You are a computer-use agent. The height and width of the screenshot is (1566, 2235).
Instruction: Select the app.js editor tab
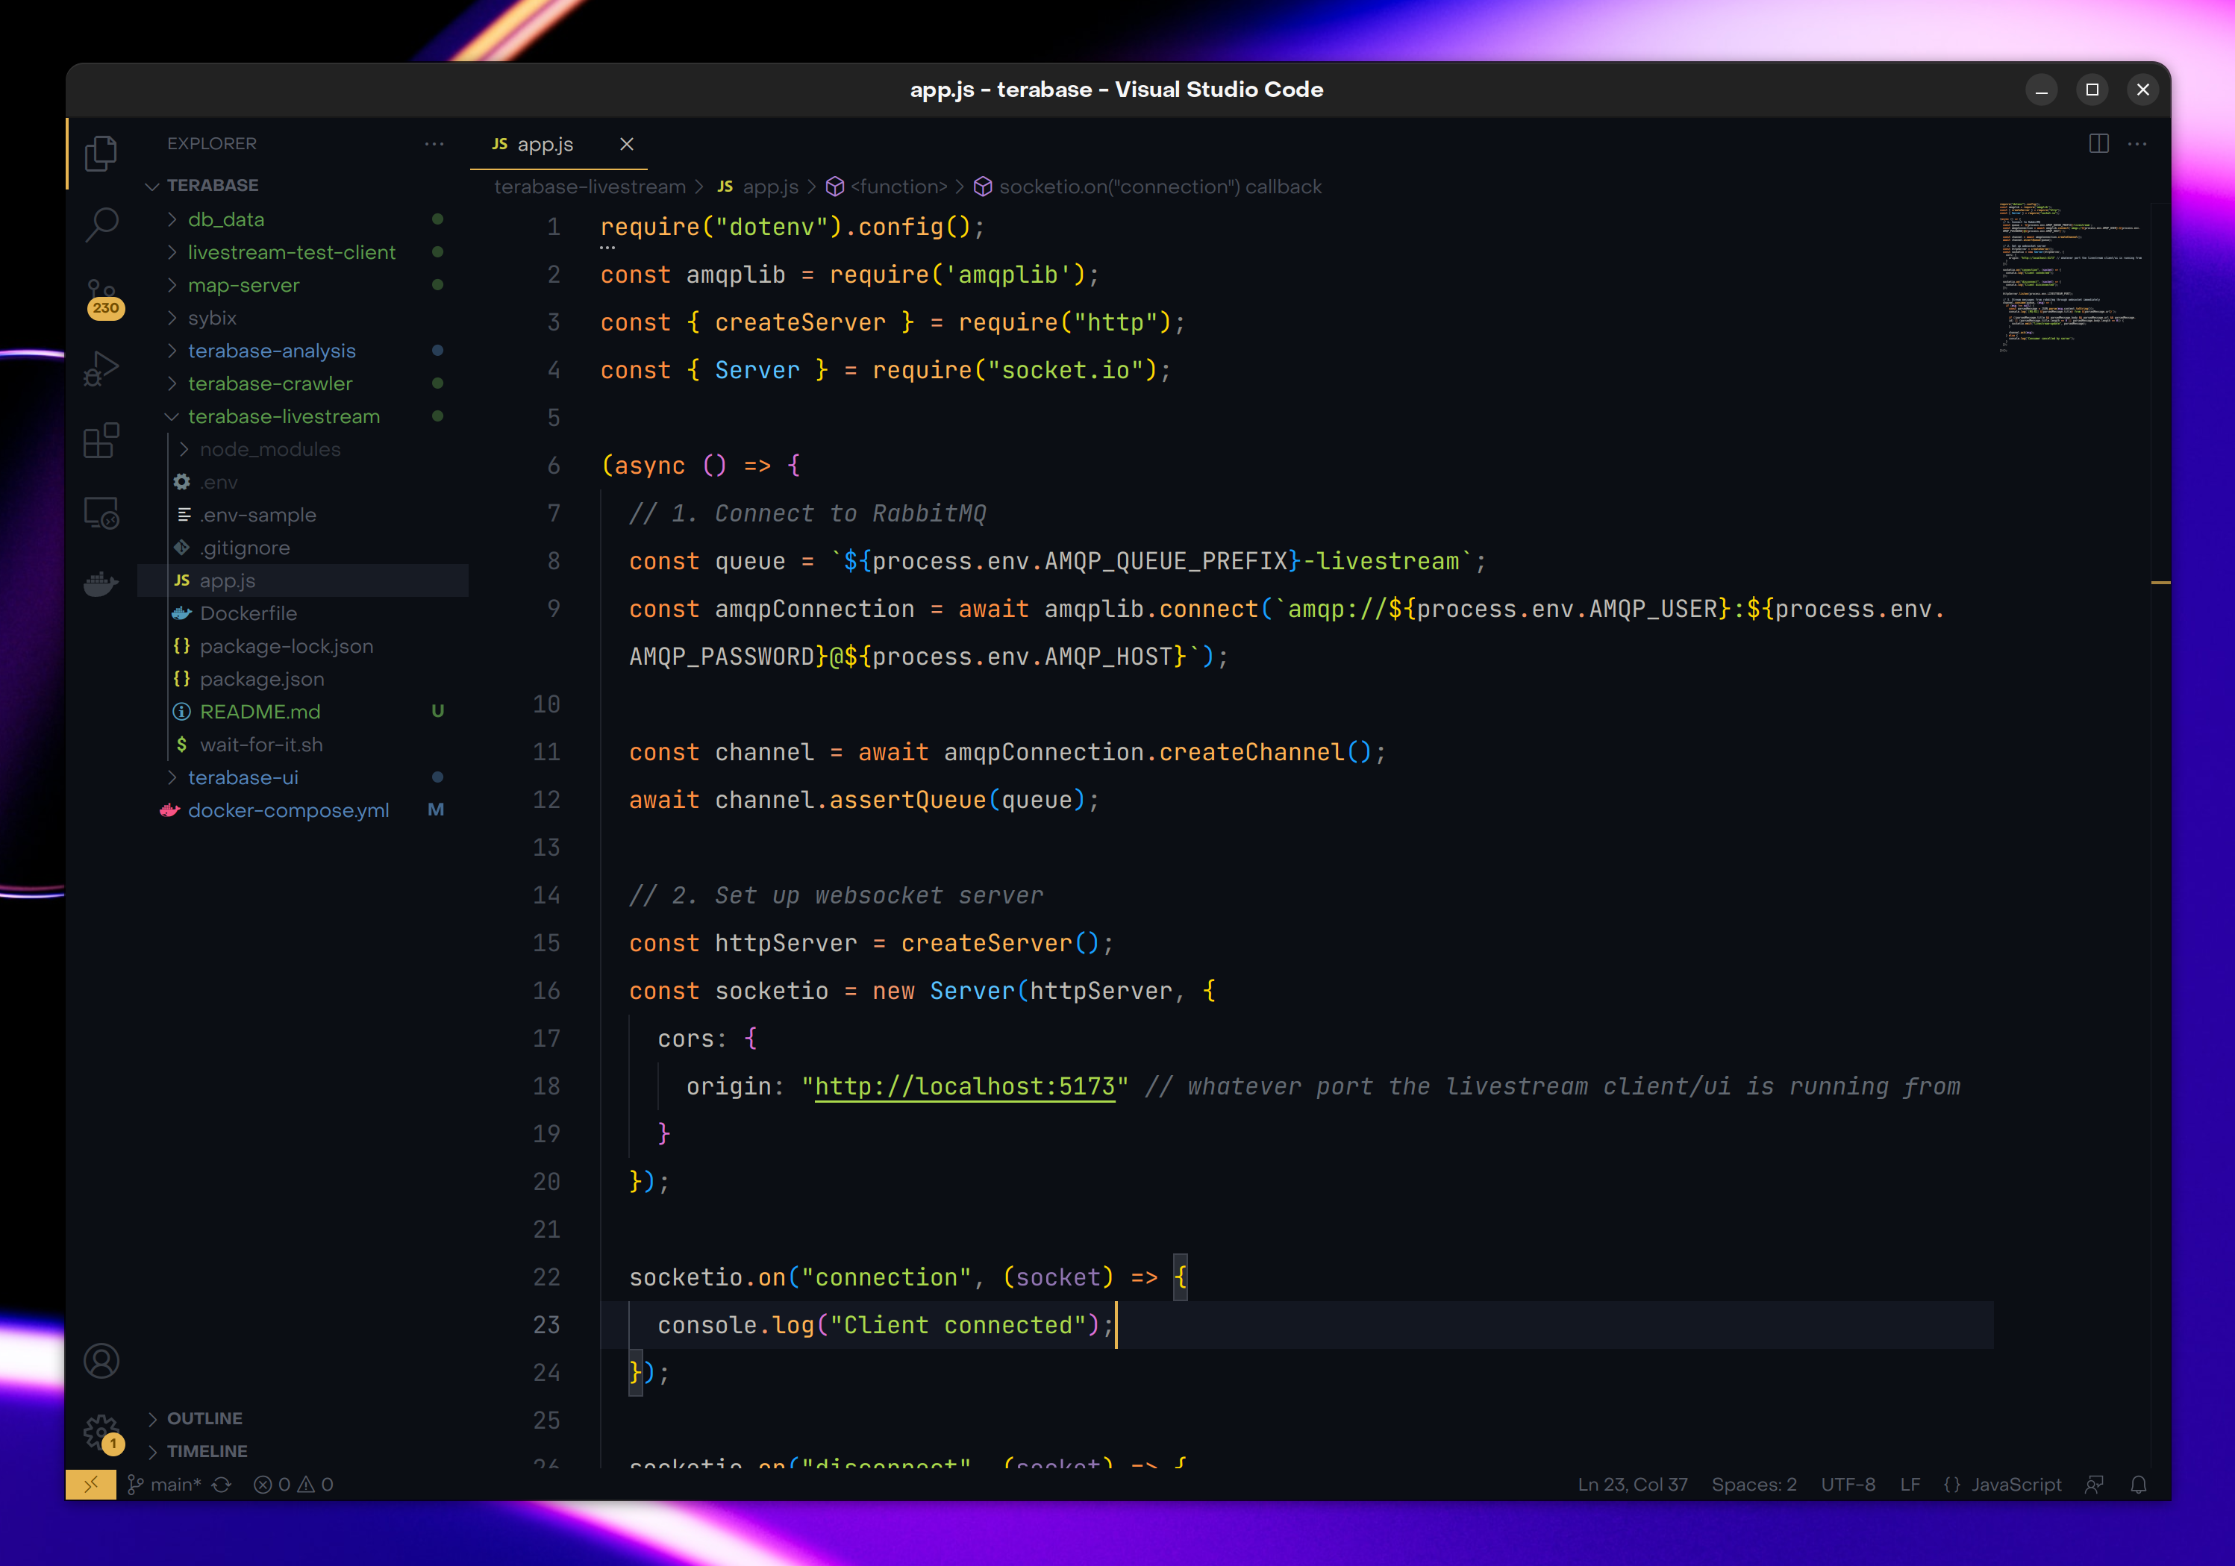point(559,144)
